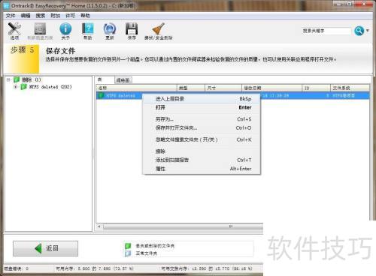Open the 帮助 menu
This screenshot has height=276, width=376.
coord(85,16)
